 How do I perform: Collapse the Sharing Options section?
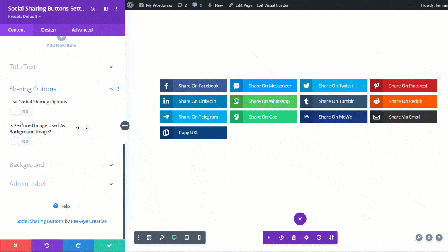coord(111,89)
